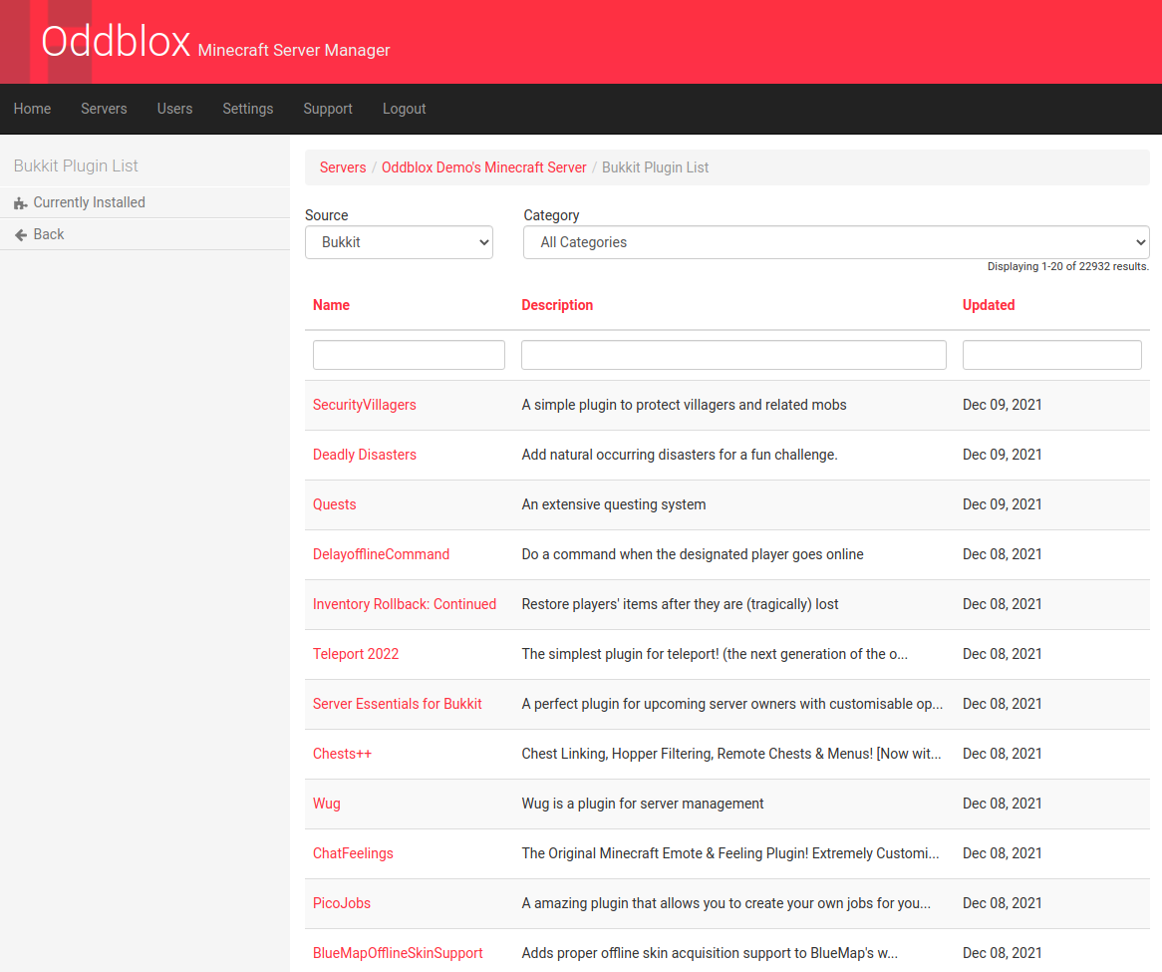Screen dimensions: 1162x972
Task: Open the Source dropdown set to Bukkit
Action: (399, 242)
